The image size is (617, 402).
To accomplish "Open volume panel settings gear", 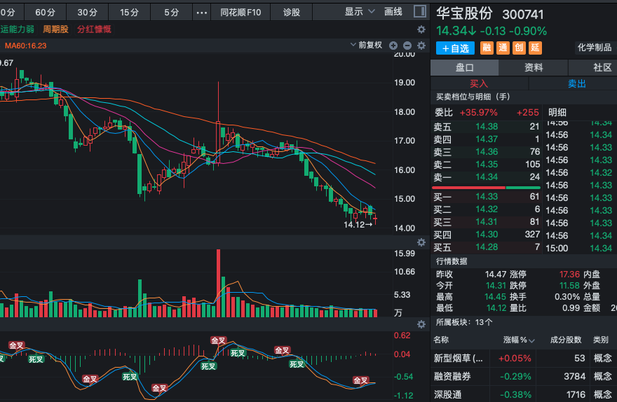I will (x=421, y=242).
